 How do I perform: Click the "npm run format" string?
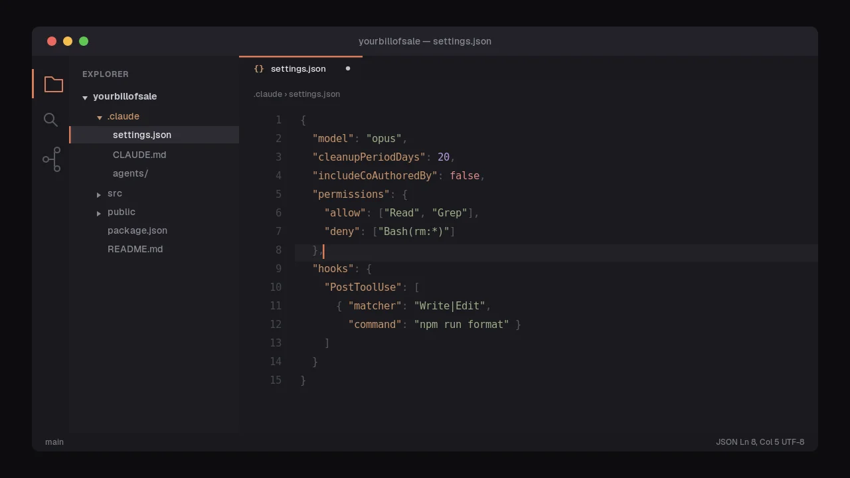[462, 325]
